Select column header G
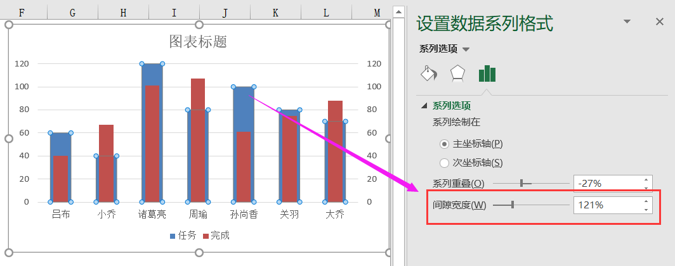Viewport: 675px width, 266px height. click(72, 13)
